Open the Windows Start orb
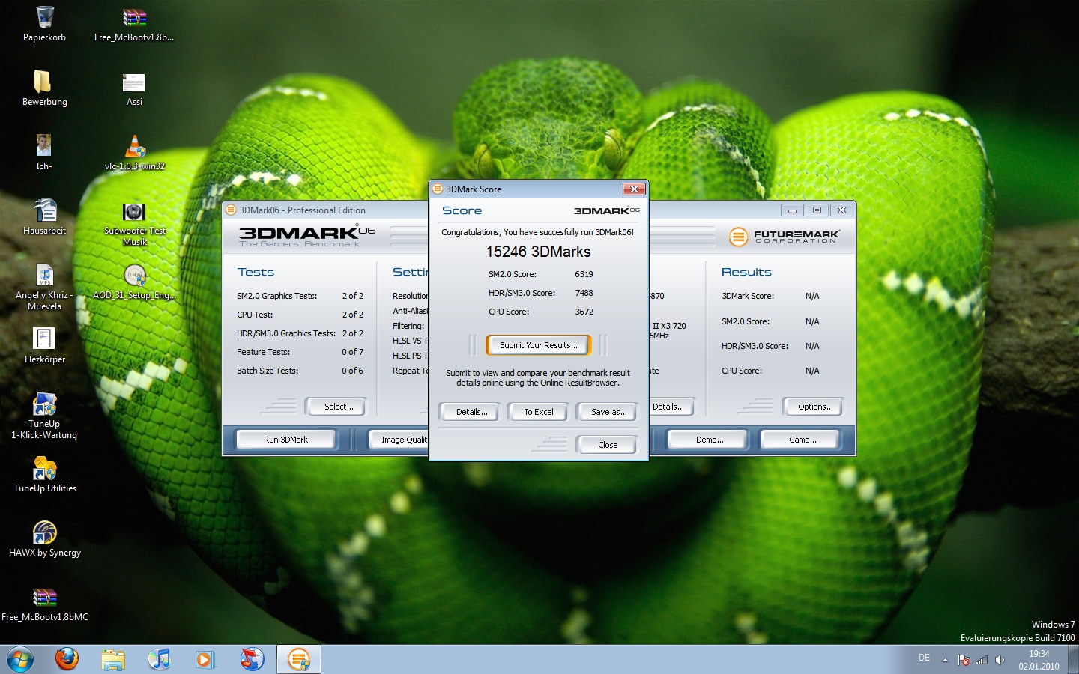The width and height of the screenshot is (1079, 674). click(20, 660)
